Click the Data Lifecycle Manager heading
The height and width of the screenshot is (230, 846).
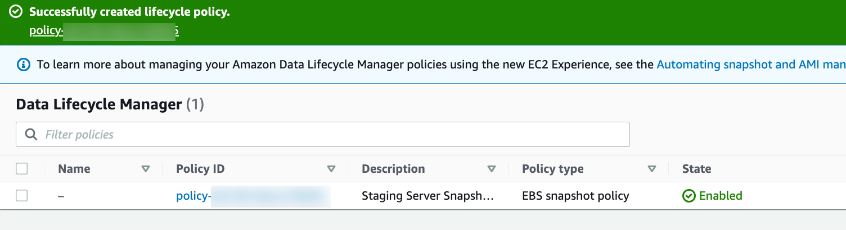click(x=99, y=104)
